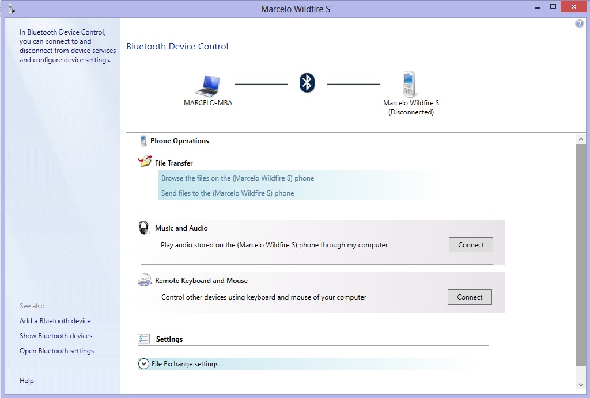Click the 'Remote Keyboard and Mouse' heading text
The image size is (590, 398).
201,281
